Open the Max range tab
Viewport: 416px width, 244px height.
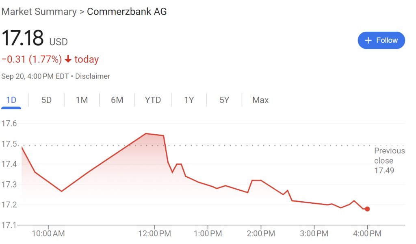coord(260,100)
